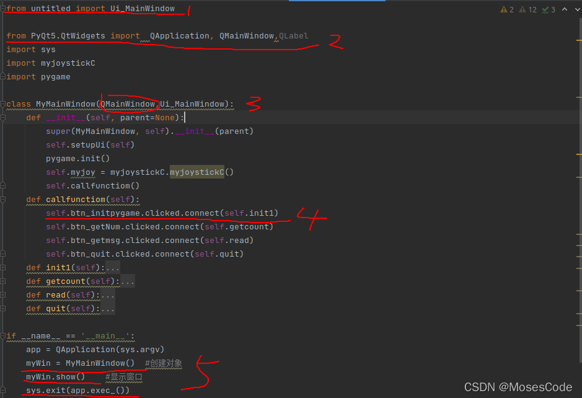Click the 'self.setupUi(self)' line
The width and height of the screenshot is (582, 398).
90,145
